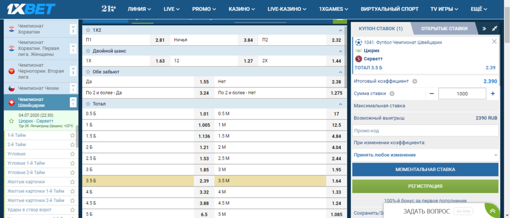Star the Удары в створ ворот row

72,209
